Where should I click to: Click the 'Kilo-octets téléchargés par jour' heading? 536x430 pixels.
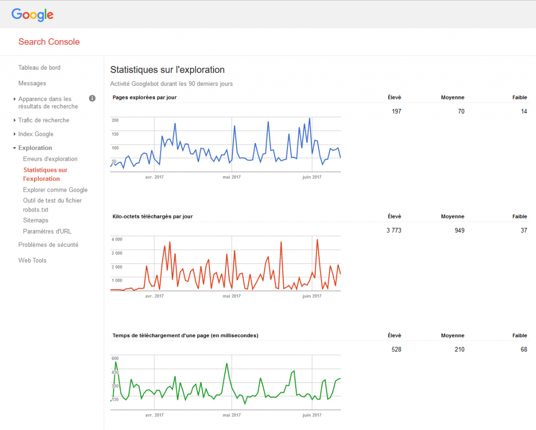(152, 216)
